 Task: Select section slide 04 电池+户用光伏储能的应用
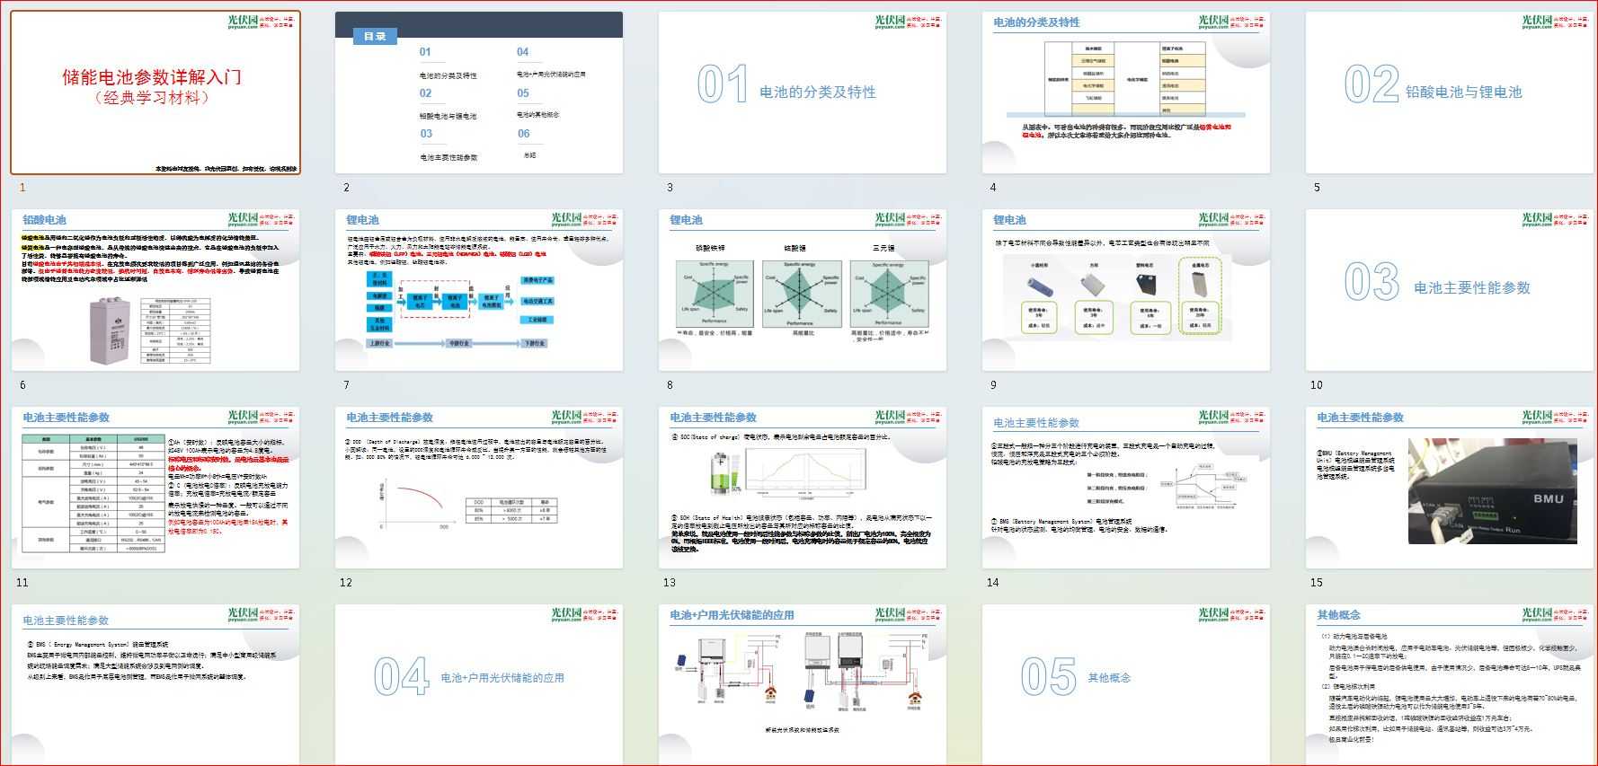(x=478, y=685)
